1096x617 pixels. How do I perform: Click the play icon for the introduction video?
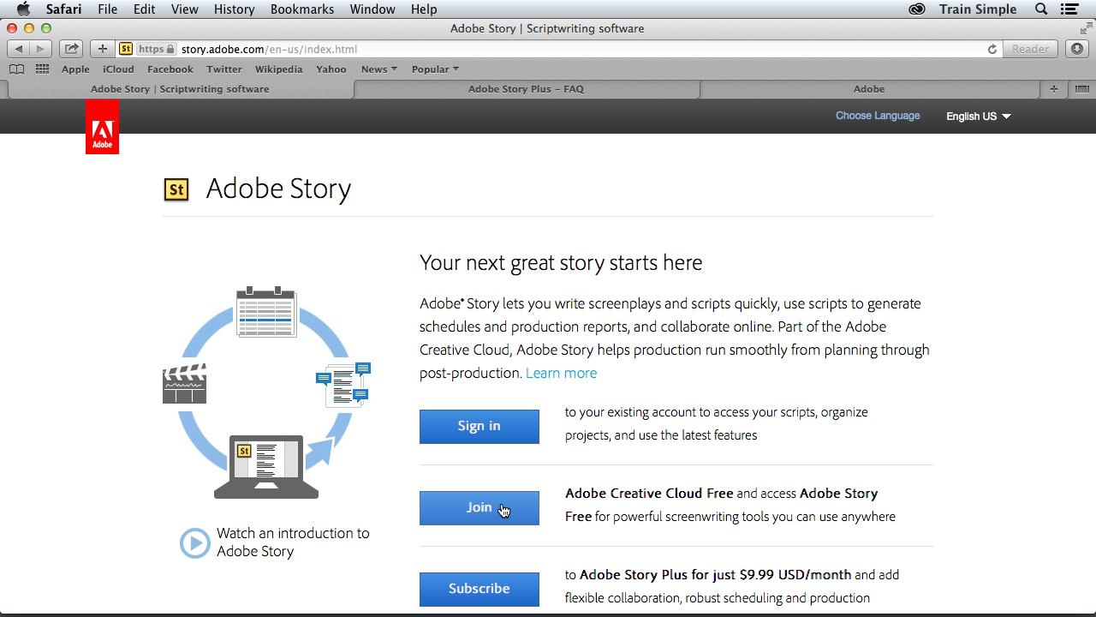195,542
